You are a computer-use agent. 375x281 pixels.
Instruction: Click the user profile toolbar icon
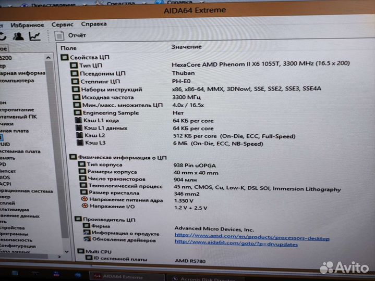[x=18, y=36]
